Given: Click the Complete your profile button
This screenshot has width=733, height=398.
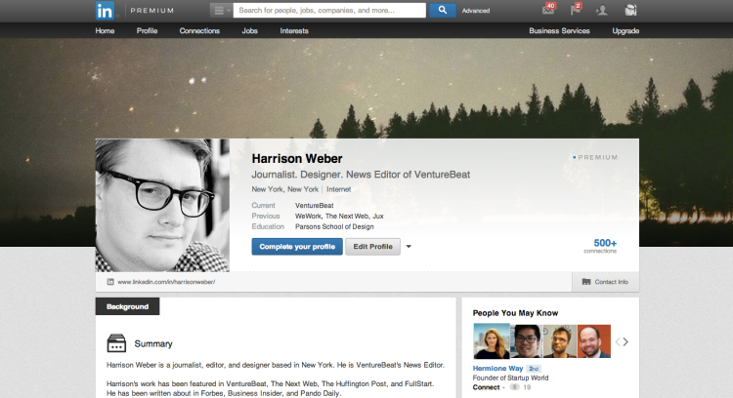Looking at the screenshot, I should click(x=297, y=247).
